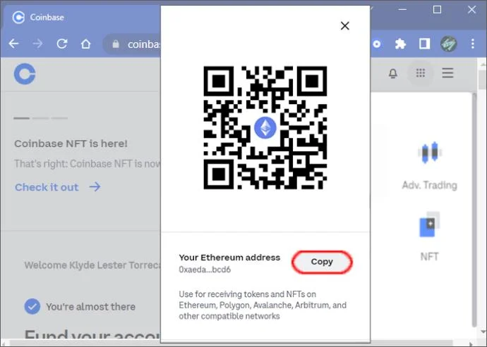This screenshot has height=347, width=487.
Task: Click the You're almost there checkmark
Action: pos(32,306)
